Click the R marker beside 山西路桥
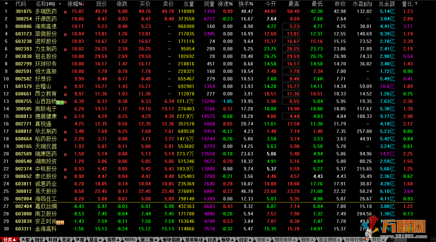The height and width of the screenshot is (242, 436). click(x=66, y=102)
